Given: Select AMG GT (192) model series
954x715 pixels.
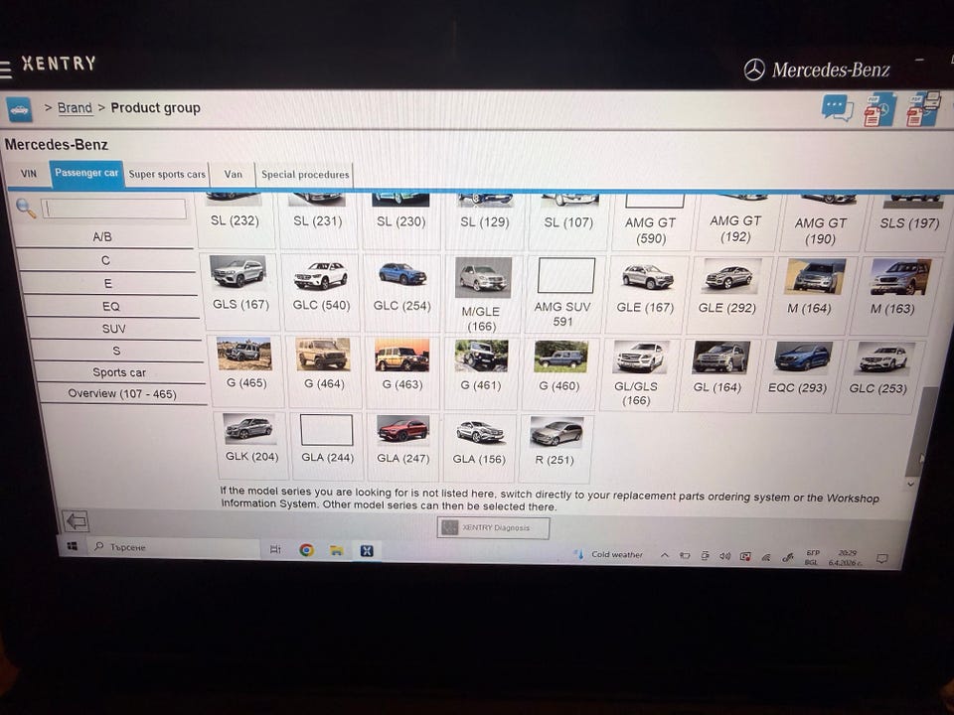Looking at the screenshot, I should pos(735,223).
